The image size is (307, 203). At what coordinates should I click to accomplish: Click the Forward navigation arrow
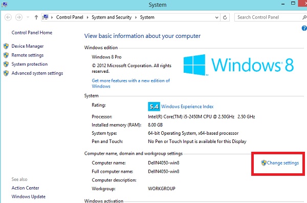coord(19,17)
